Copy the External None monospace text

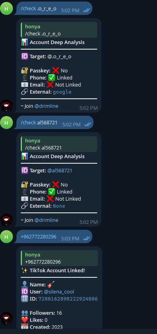coord(59,206)
